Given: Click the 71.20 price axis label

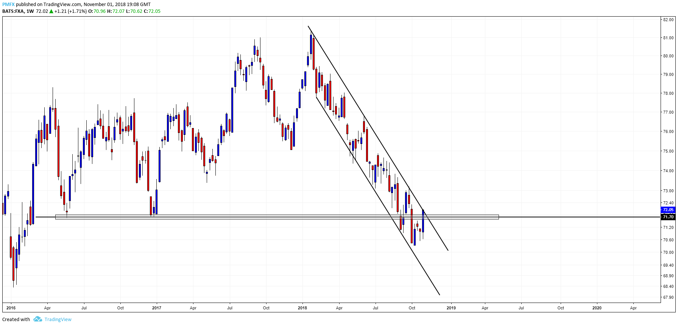Looking at the screenshot, I should click(x=668, y=227).
